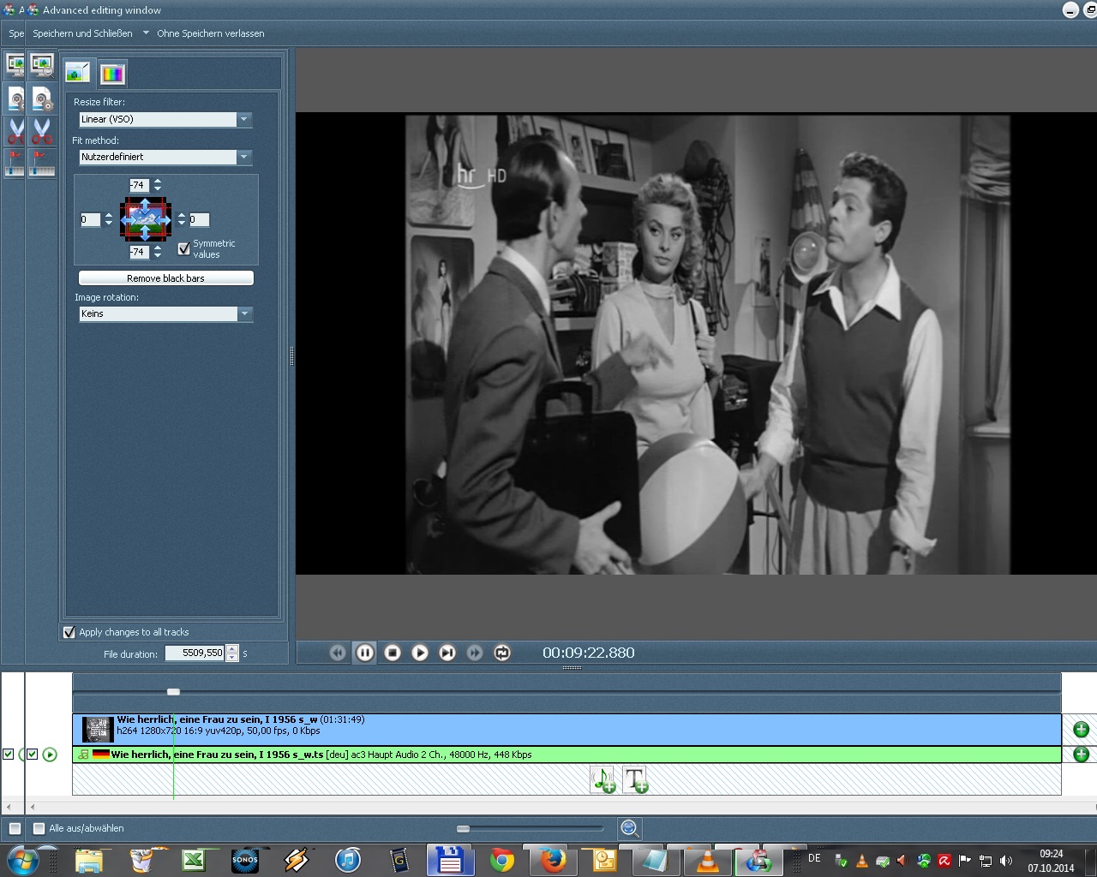1097x877 pixels.
Task: Click the File duration input field
Action: coord(195,653)
